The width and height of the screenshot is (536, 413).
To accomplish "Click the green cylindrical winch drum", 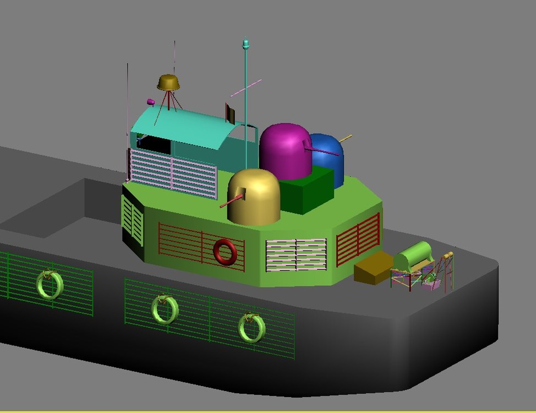I will (413, 256).
